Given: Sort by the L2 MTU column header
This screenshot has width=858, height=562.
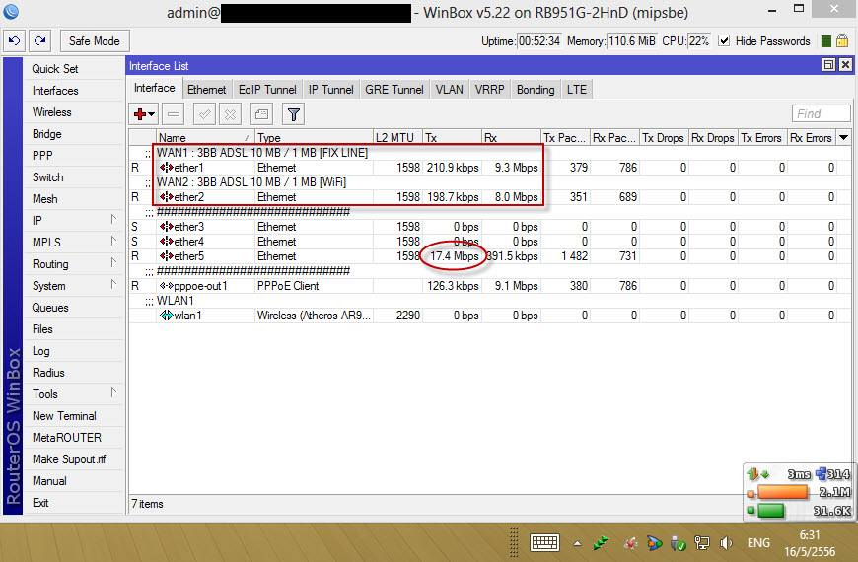Looking at the screenshot, I should point(397,137).
